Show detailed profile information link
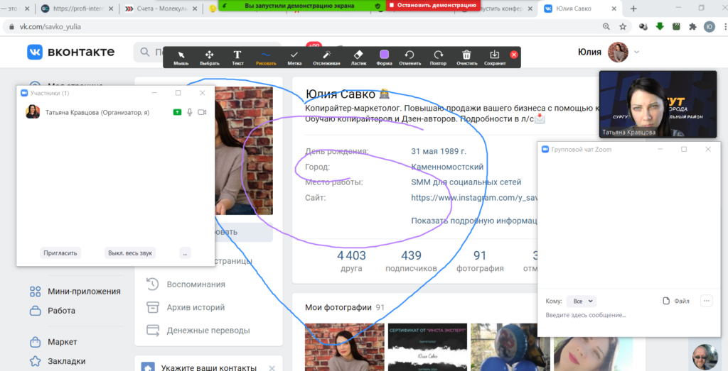Image resolution: width=728 pixels, height=371 pixels. 474,221
